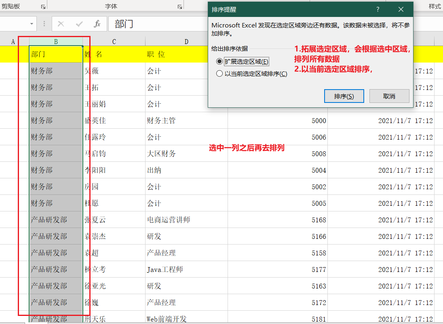
Task: Open the clipboard group dialog launcher
Action: tap(43, 7)
